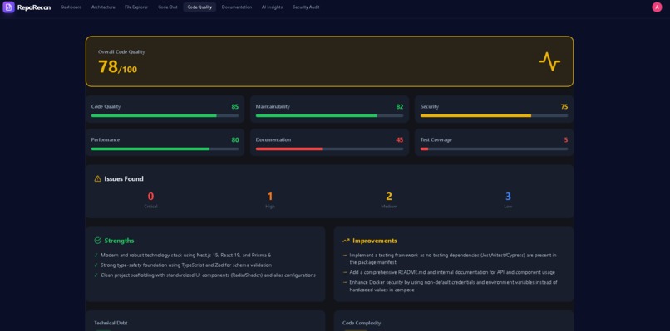Click the "Issues Found" heading
This screenshot has height=331, width=670.
point(124,178)
